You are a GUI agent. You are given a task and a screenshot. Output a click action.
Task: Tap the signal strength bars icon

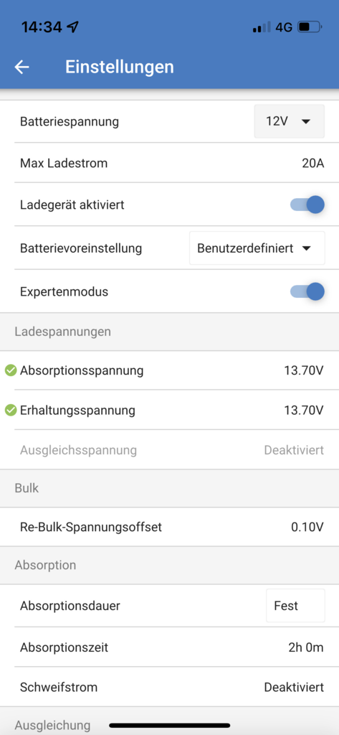(x=262, y=27)
